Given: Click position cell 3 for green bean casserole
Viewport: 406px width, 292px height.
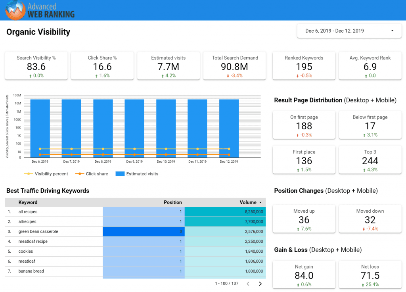Looking at the screenshot, I should tap(144, 231).
